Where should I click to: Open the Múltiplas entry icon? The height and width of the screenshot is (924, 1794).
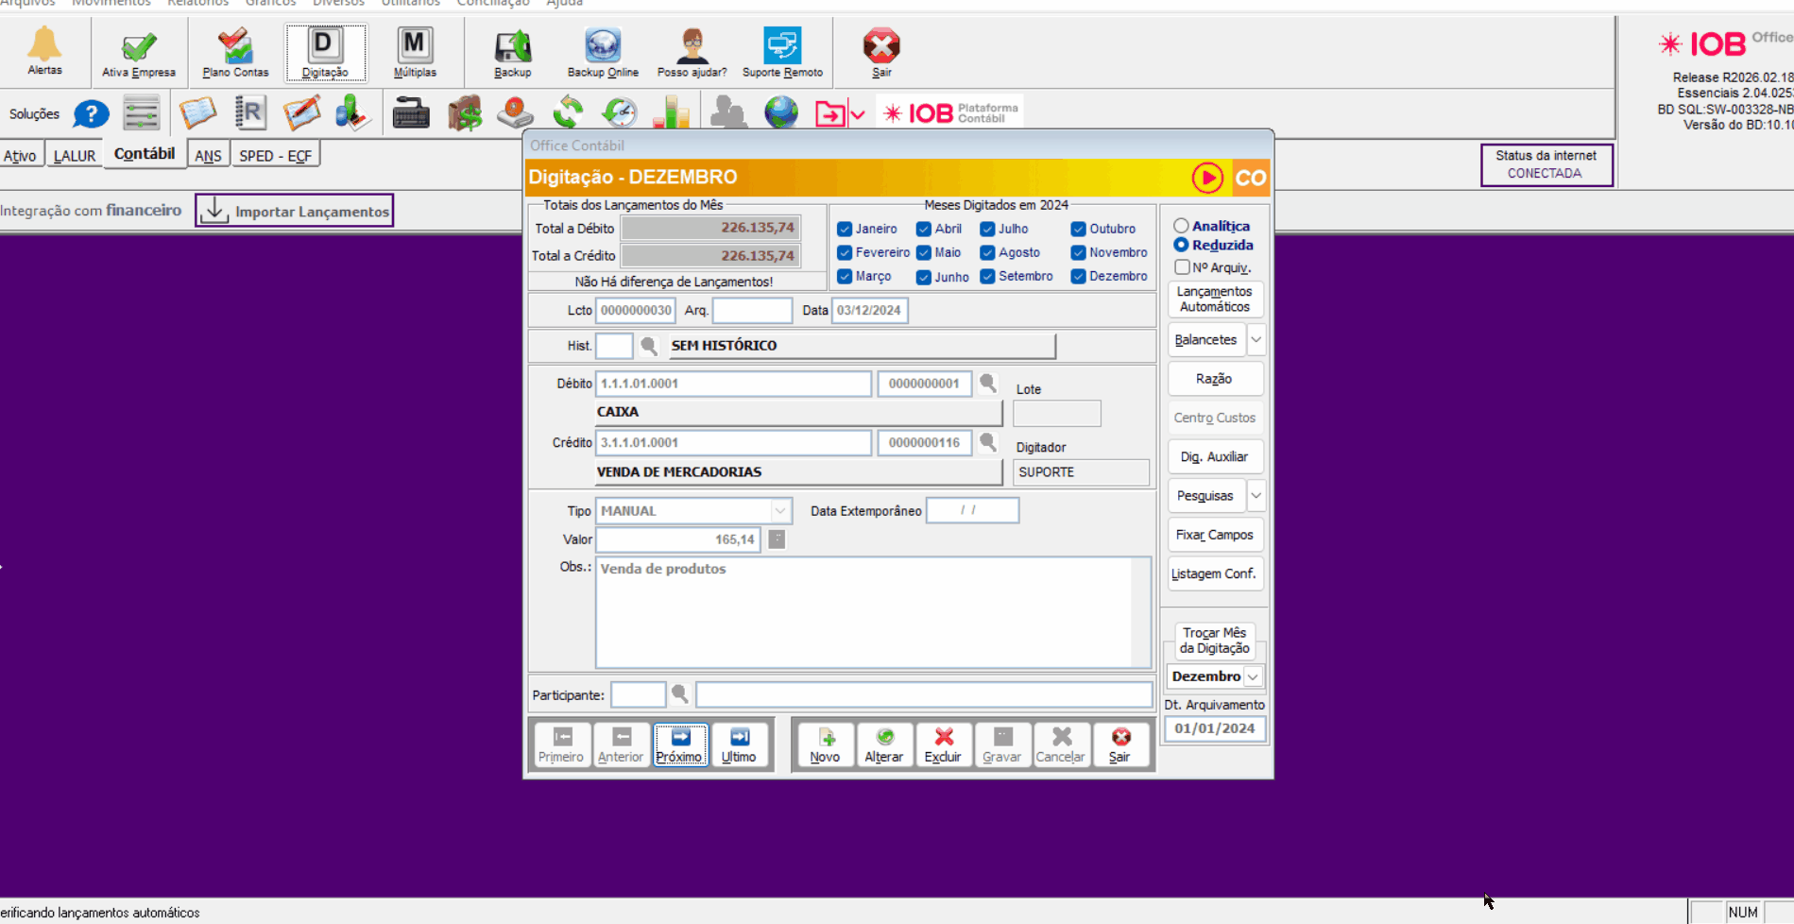415,53
